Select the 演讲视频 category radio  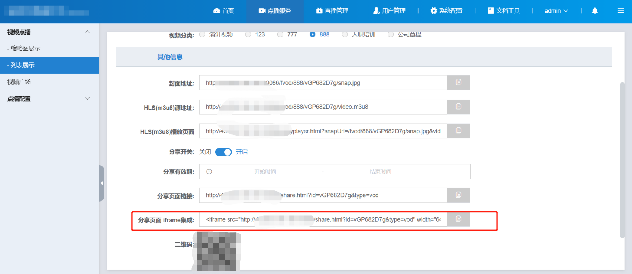[202, 34]
